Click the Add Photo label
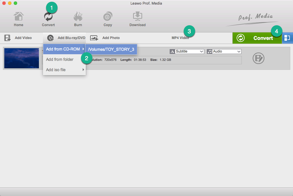The width and height of the screenshot is (293, 196). [x=111, y=38]
